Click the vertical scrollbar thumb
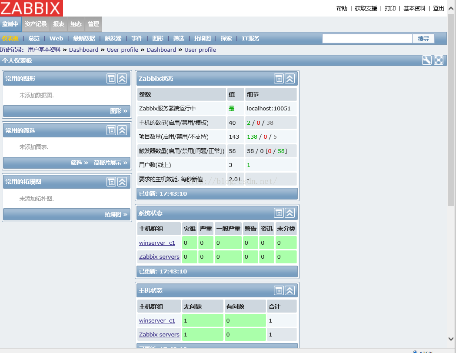The image size is (456, 353). pos(451,110)
